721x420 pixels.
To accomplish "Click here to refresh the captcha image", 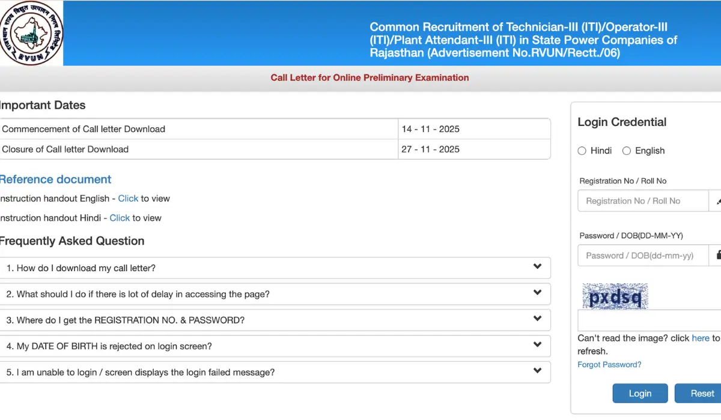I will (x=701, y=338).
